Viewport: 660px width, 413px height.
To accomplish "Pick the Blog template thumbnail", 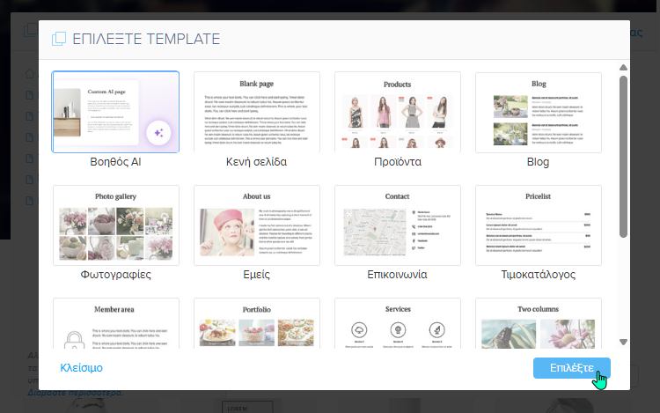I will (538, 112).
